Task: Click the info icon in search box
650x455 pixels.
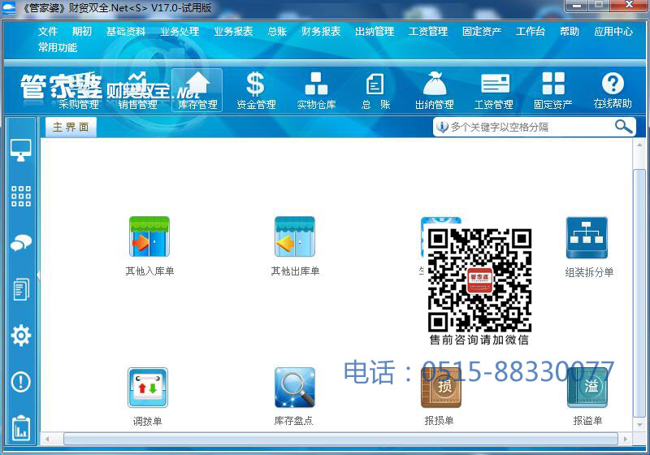Action: click(x=442, y=127)
